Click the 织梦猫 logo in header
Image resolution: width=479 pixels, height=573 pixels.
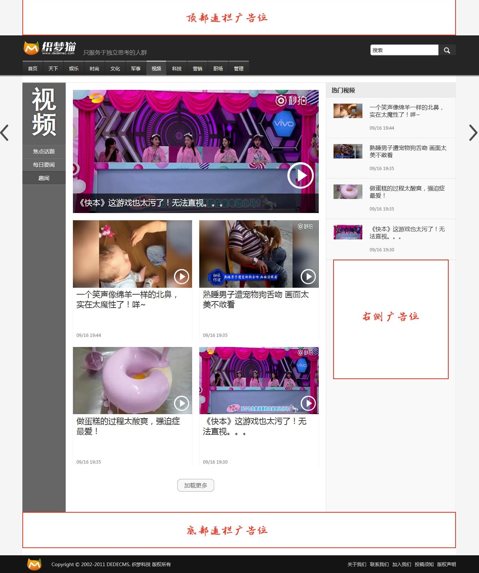(x=50, y=48)
